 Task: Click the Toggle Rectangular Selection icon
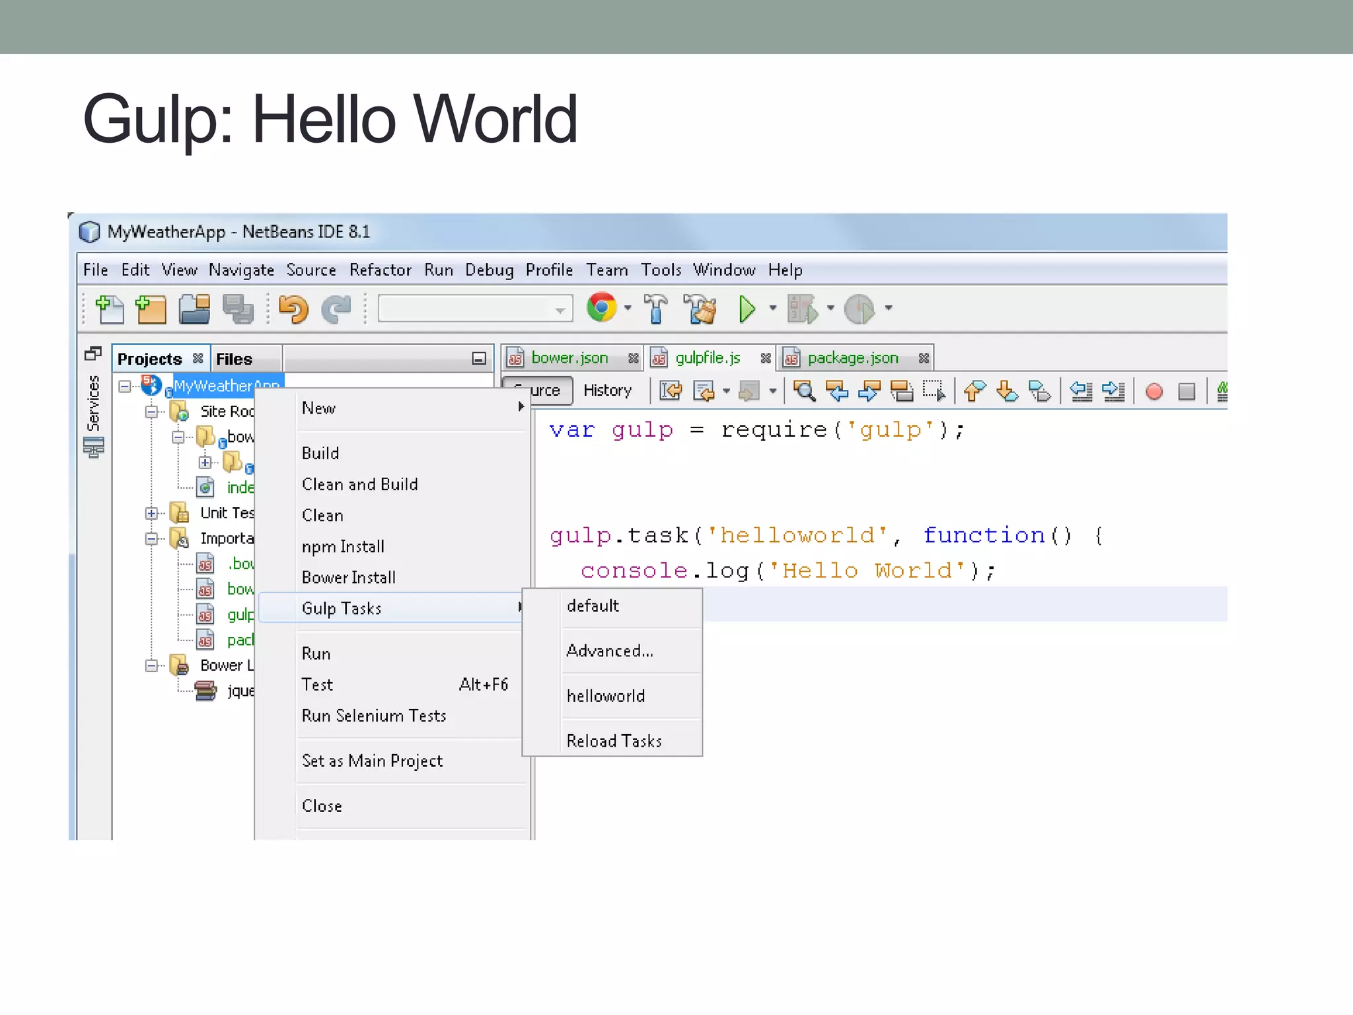point(934,391)
